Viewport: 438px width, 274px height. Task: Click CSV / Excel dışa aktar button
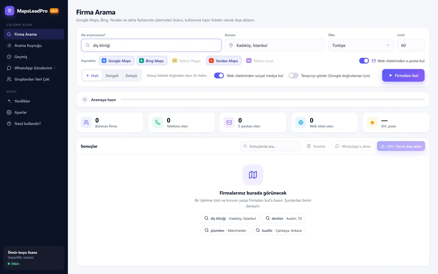coord(401,146)
